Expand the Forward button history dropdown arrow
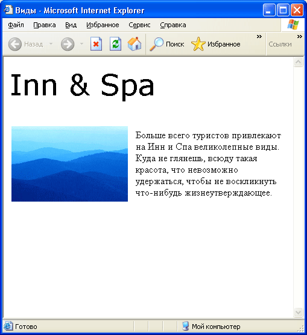The height and width of the screenshot is (335, 307). click(x=81, y=44)
